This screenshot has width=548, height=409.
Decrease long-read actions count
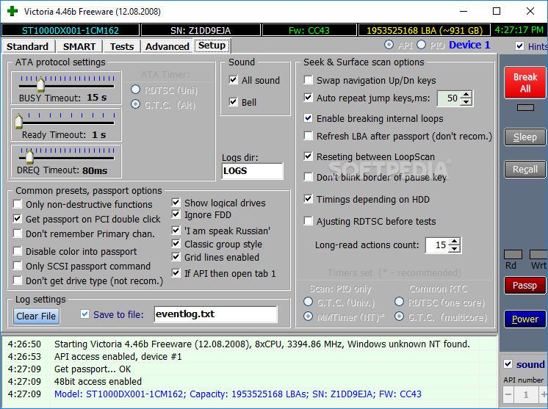(x=454, y=248)
